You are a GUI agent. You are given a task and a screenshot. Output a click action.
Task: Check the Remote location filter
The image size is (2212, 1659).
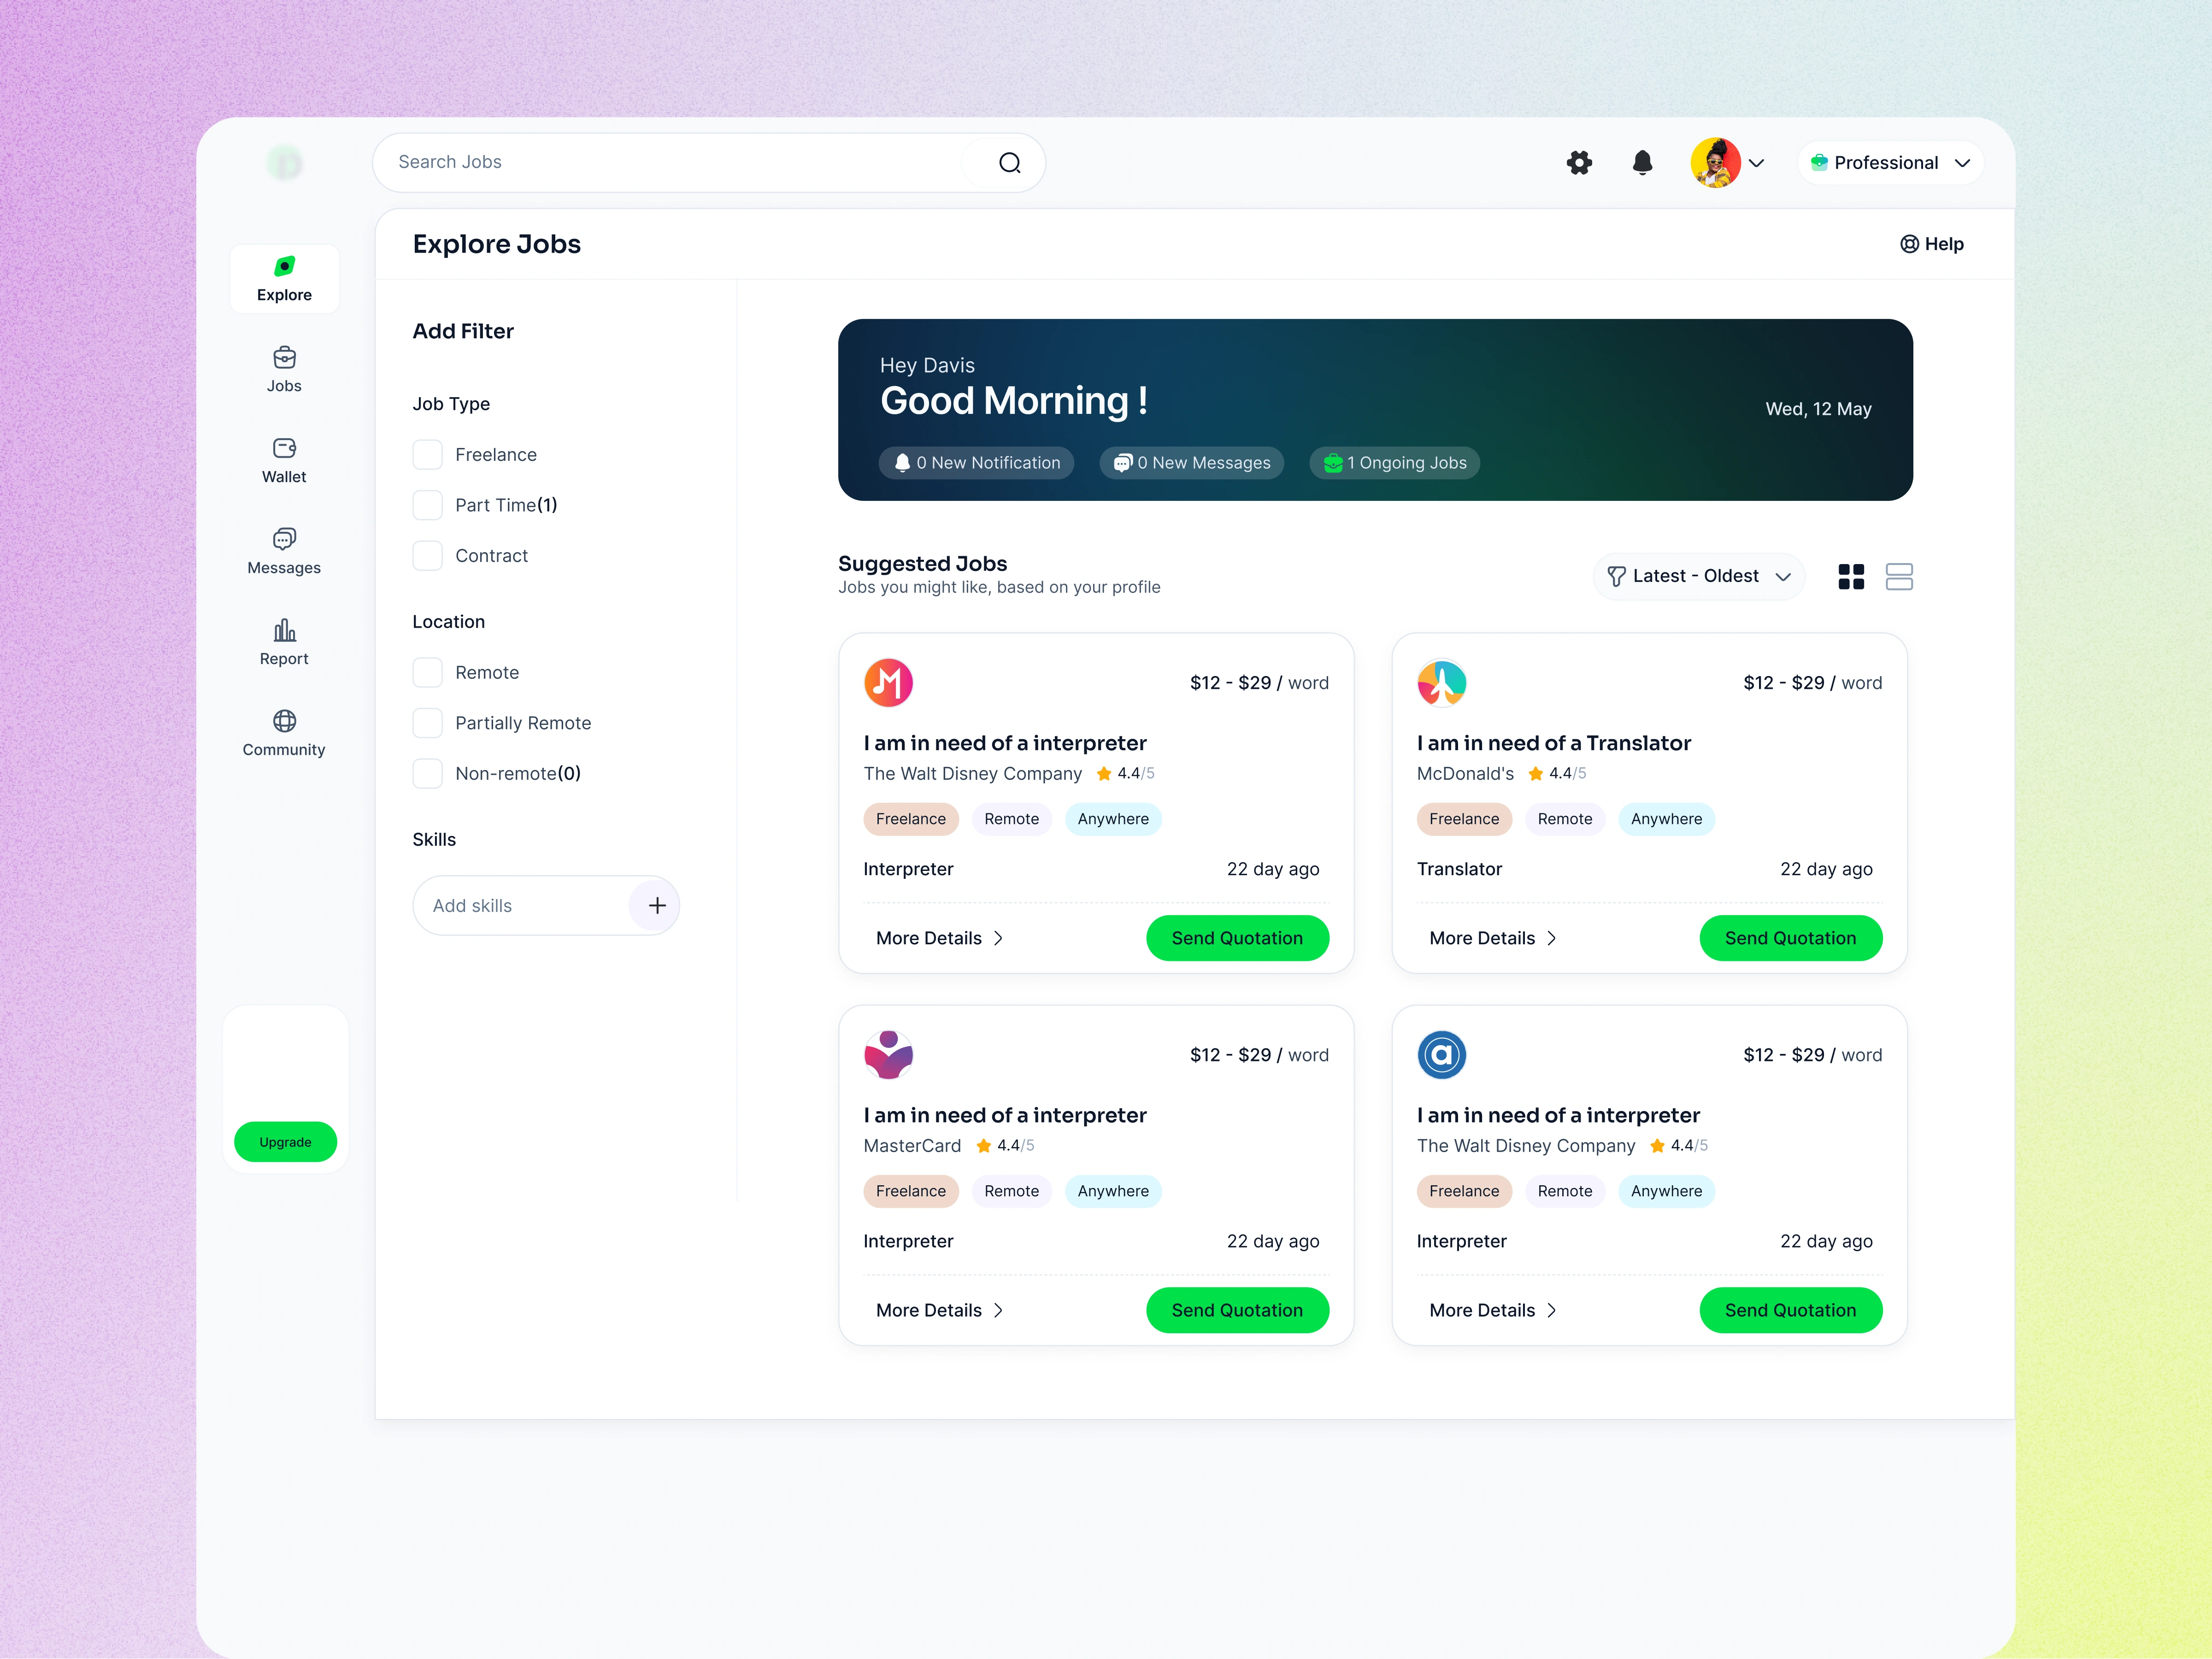point(428,673)
